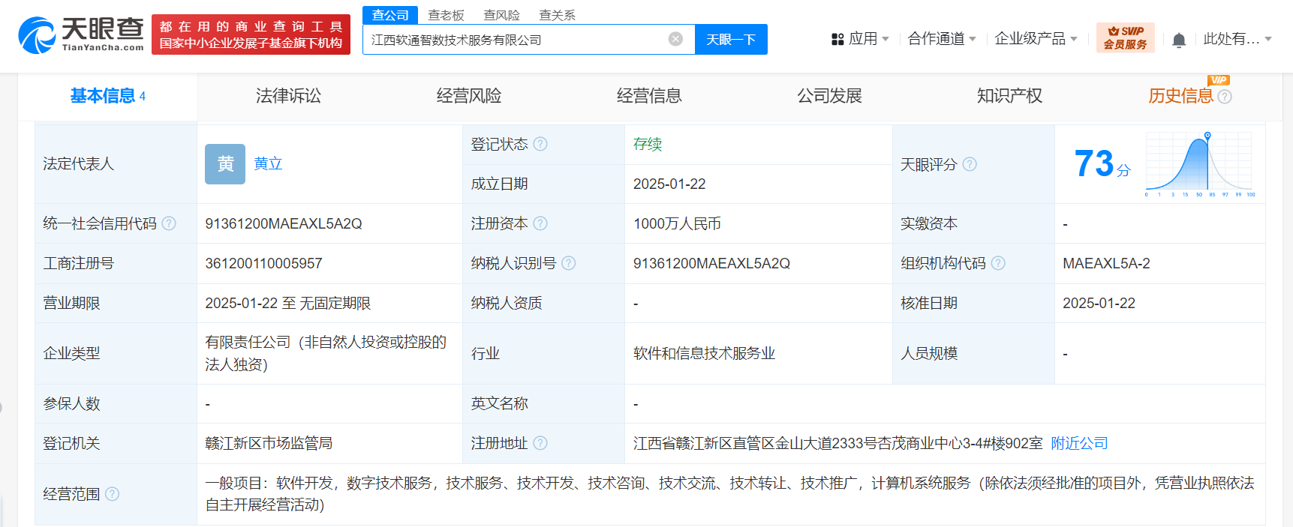Screen dimensions: 1293x527
Task: Click the TianYanCha logo
Action: (81, 35)
